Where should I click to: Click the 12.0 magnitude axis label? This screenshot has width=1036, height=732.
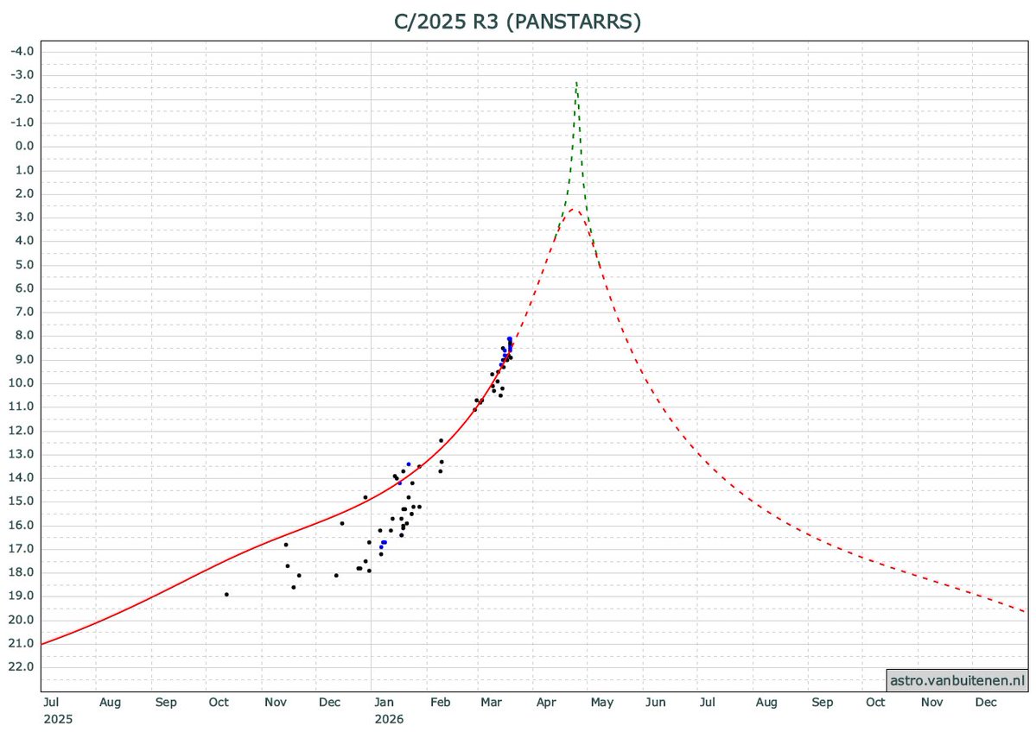[x=22, y=431]
